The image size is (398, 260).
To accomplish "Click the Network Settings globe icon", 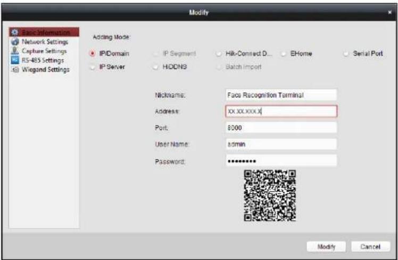I will coord(15,41).
